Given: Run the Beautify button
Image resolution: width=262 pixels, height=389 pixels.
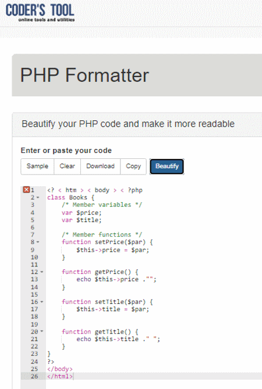Looking at the screenshot, I should (167, 166).
